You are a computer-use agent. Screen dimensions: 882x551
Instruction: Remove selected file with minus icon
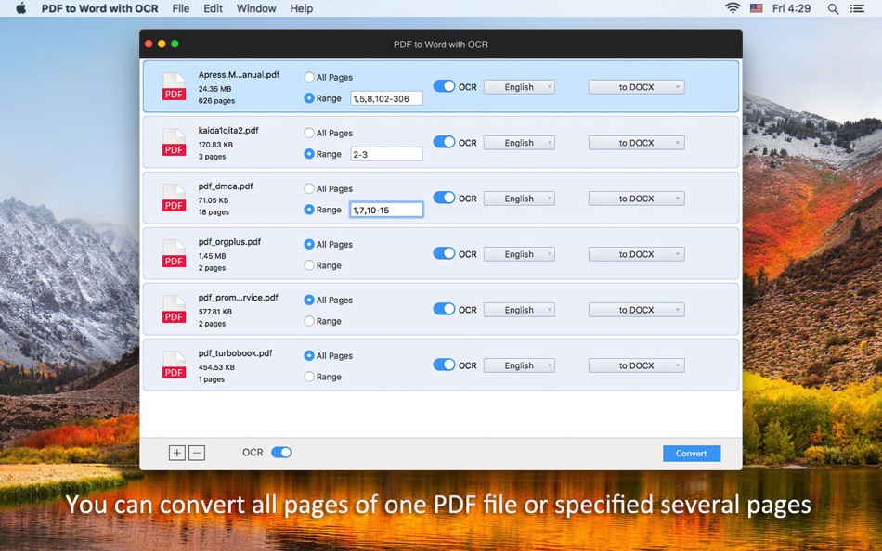click(197, 454)
